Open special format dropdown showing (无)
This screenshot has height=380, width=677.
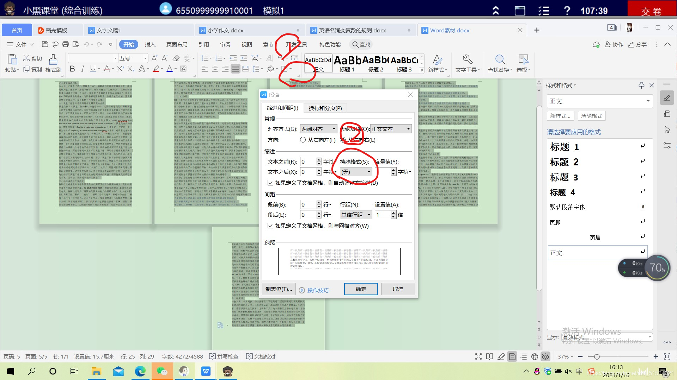click(356, 172)
